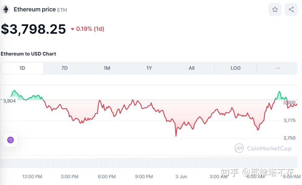Click the star watchlist icon
Viewport: 302px width, 185px height.
275,9
